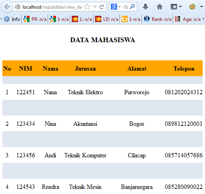Click the LD: n/a linking domains item
The width and height of the screenshot is (205, 194).
pyautogui.click(x=106, y=19)
